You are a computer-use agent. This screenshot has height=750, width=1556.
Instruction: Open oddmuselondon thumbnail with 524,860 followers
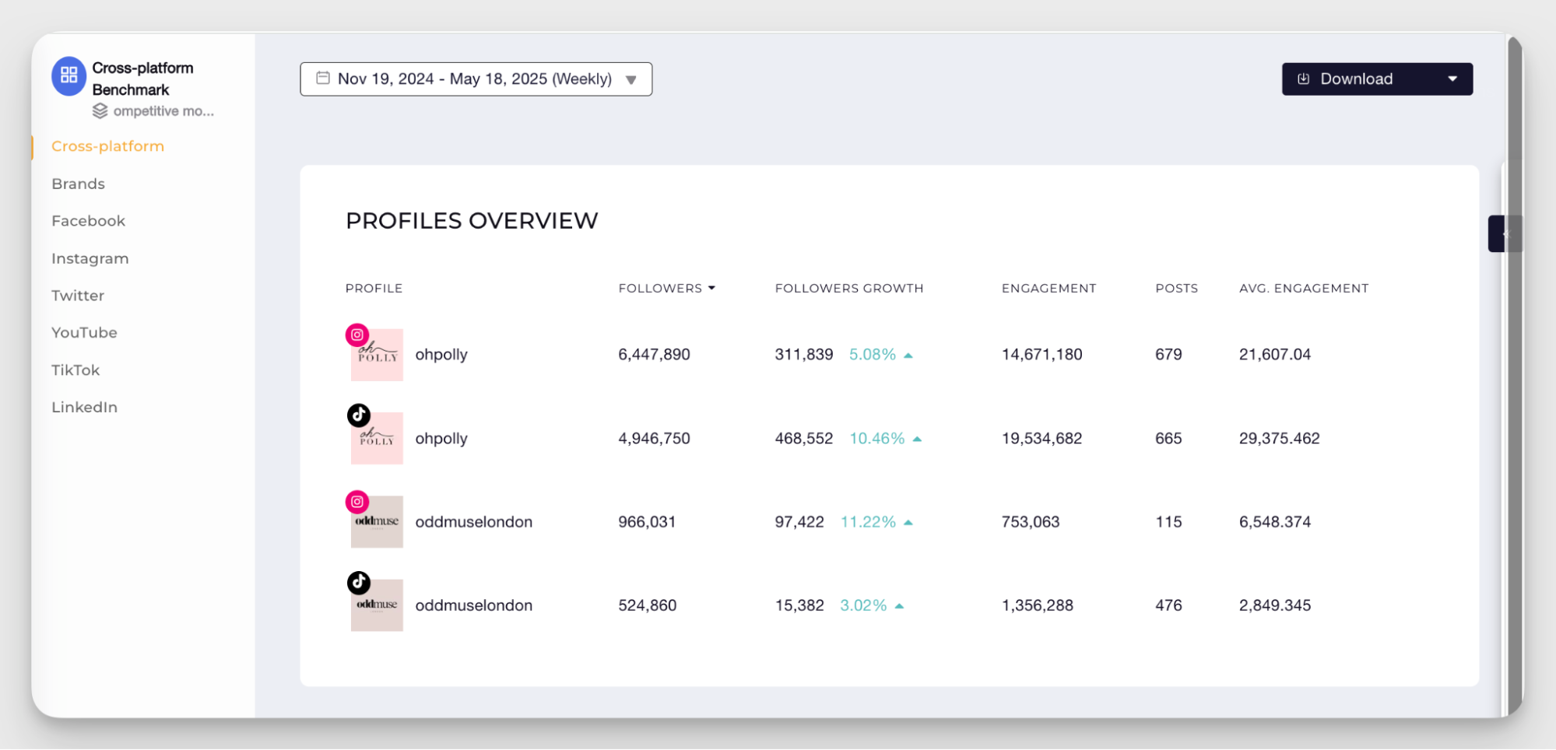377,605
